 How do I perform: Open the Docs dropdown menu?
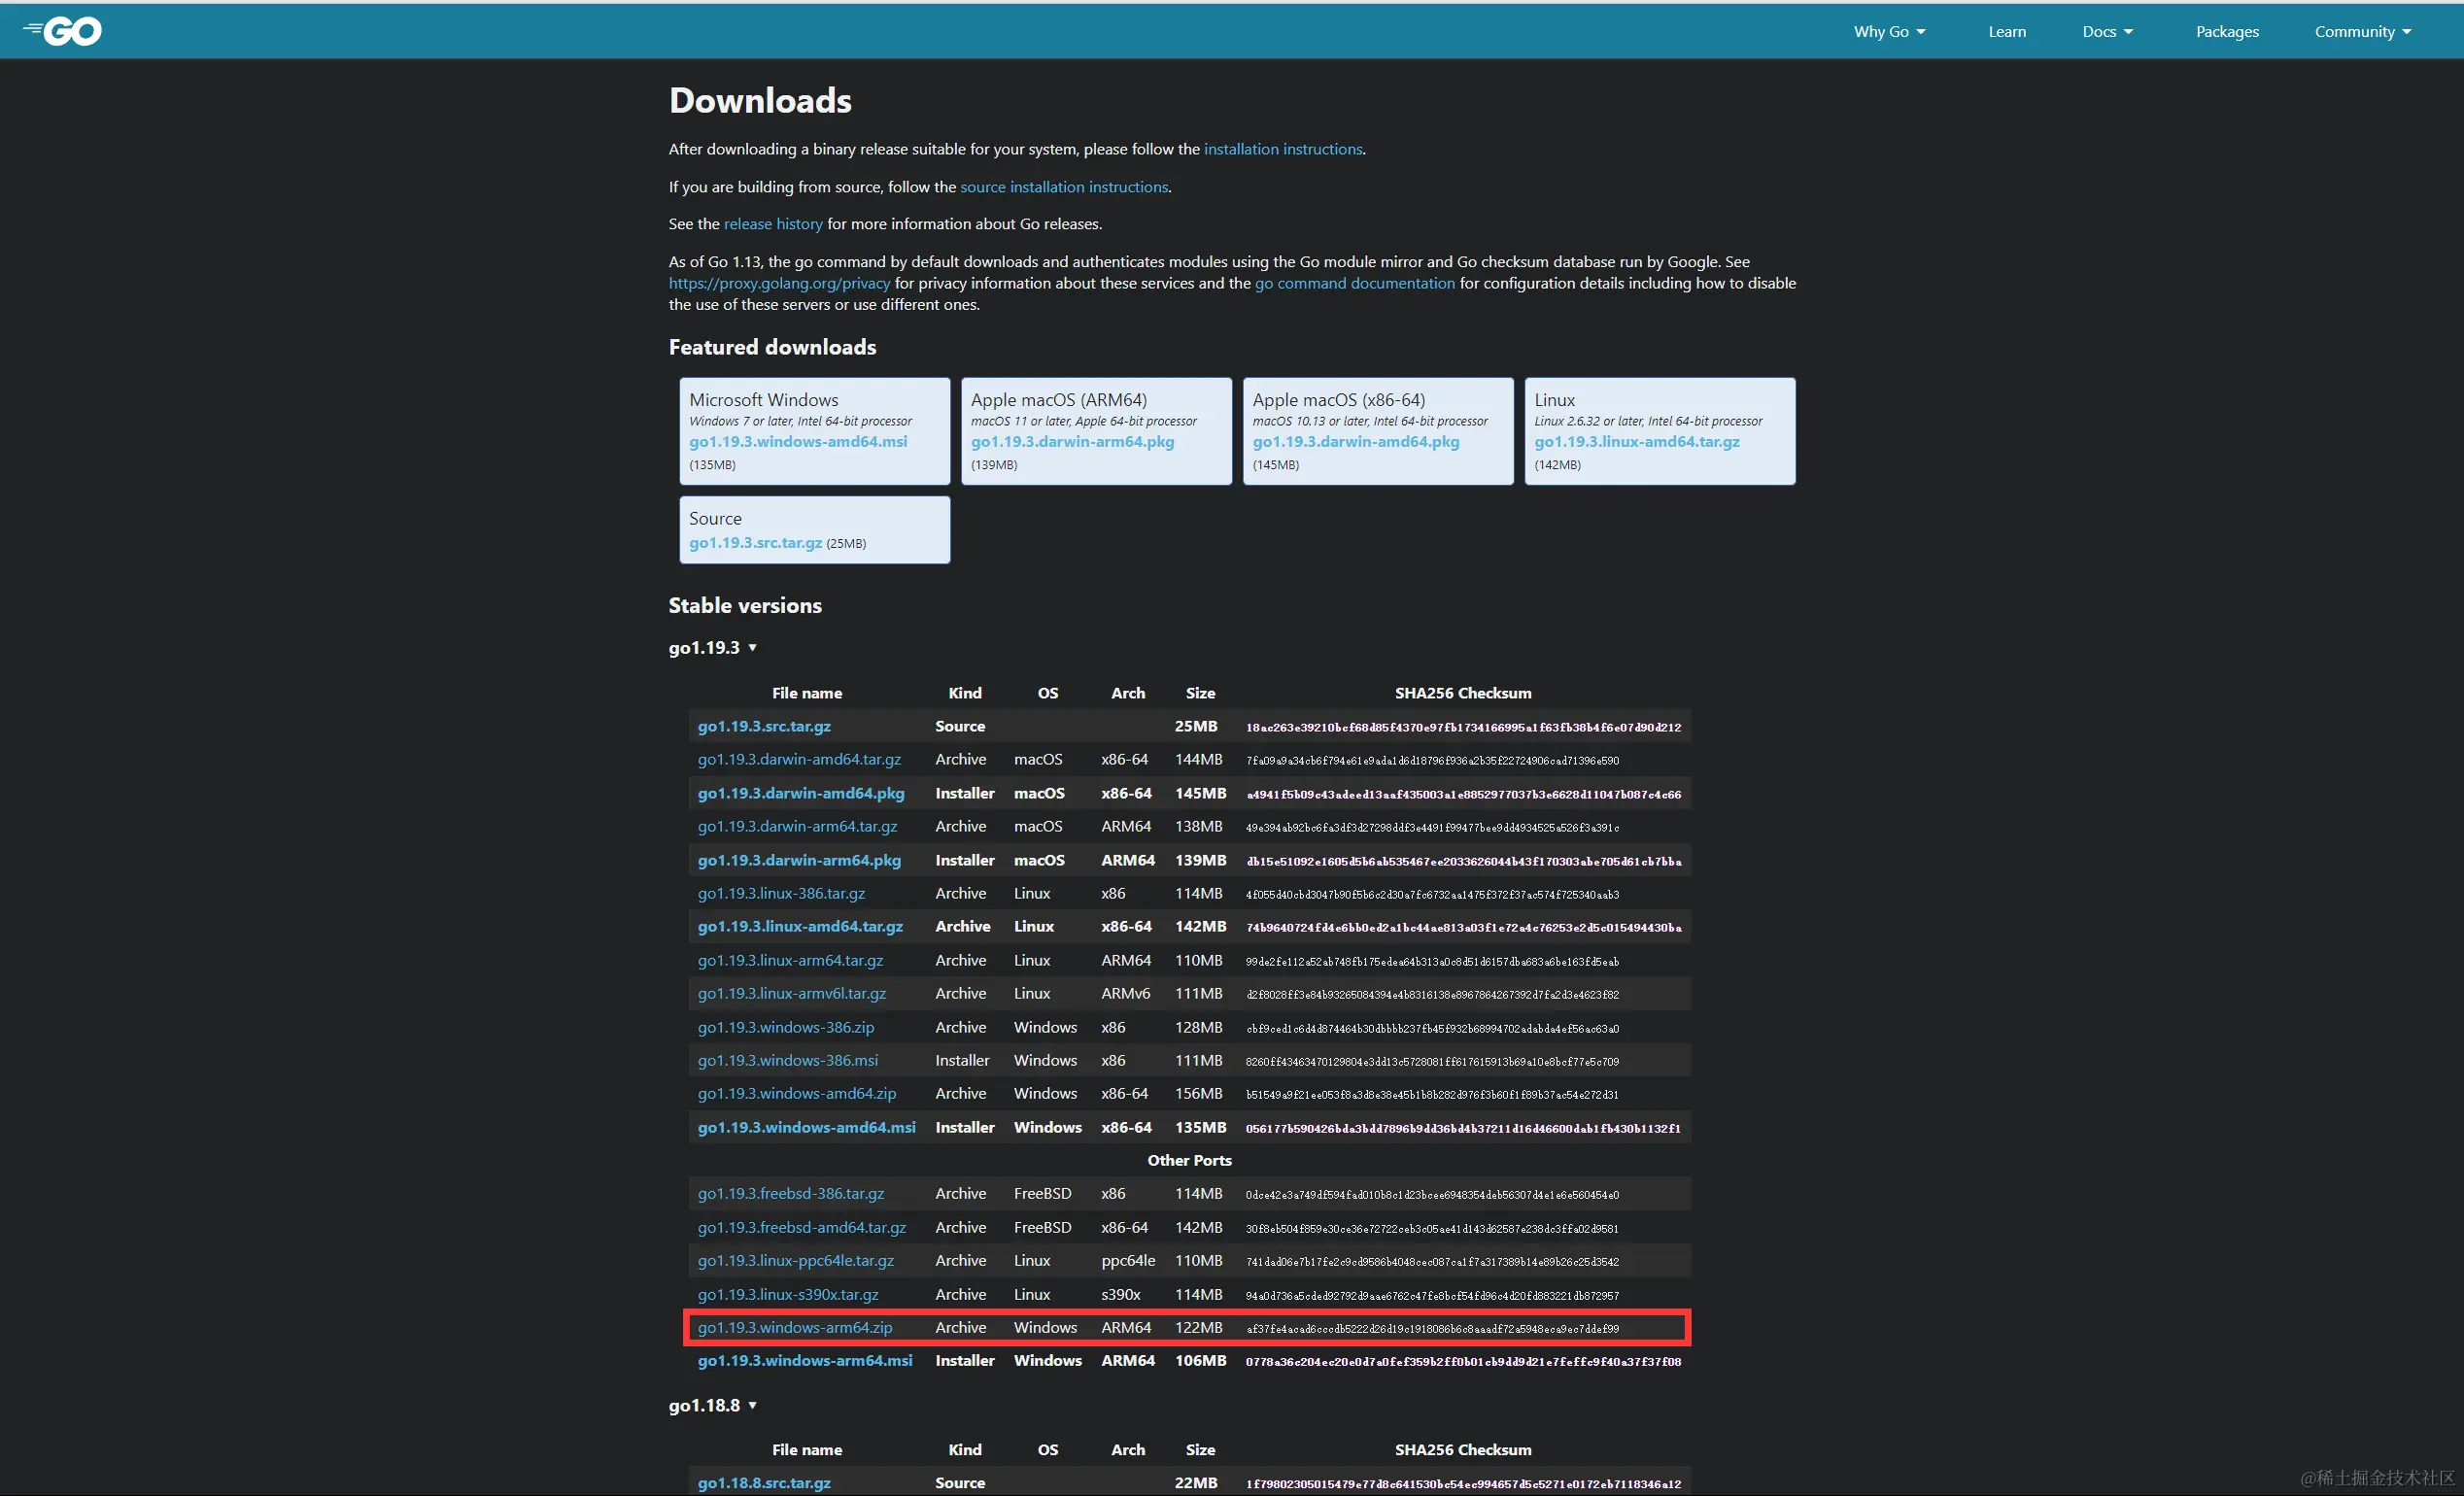[2106, 31]
